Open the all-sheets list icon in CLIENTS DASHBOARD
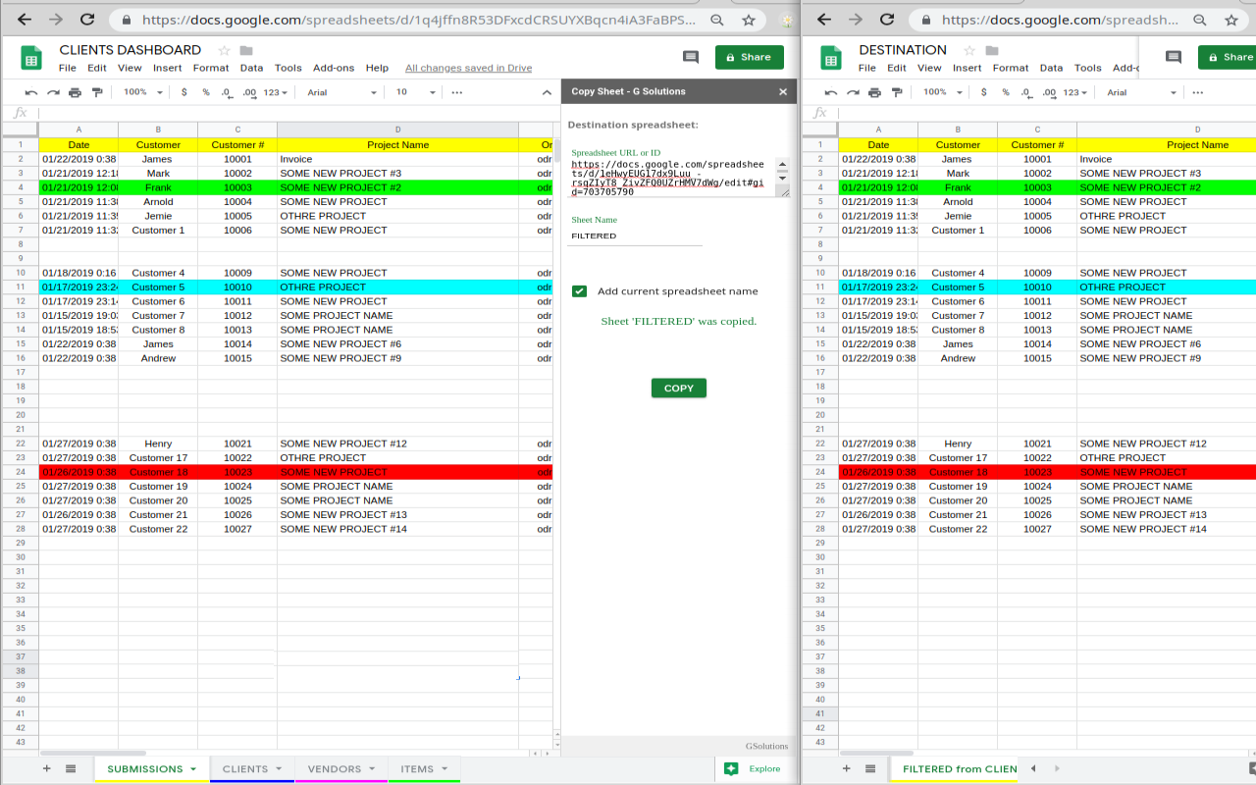This screenshot has width=1256, height=785. click(x=71, y=768)
